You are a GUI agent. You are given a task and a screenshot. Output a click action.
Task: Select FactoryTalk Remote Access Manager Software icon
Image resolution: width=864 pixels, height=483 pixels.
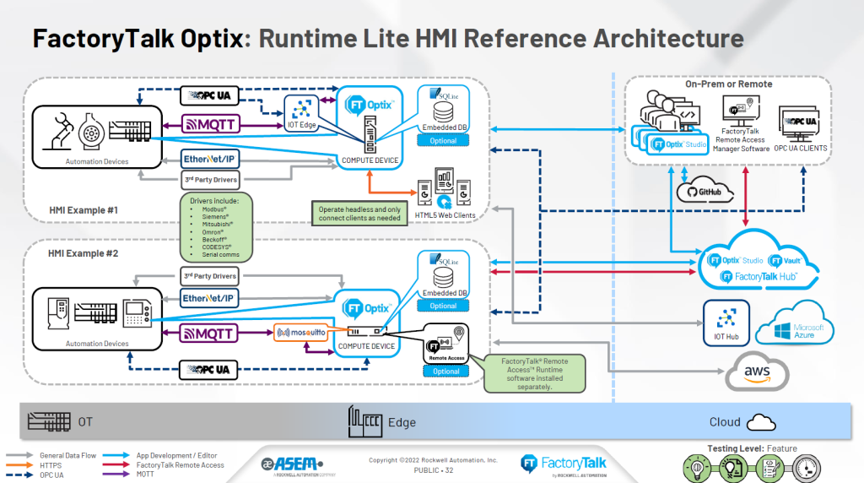pyautogui.click(x=741, y=111)
